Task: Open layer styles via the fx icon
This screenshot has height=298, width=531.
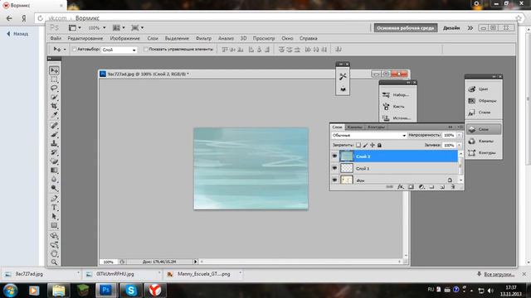Action: click(400, 186)
